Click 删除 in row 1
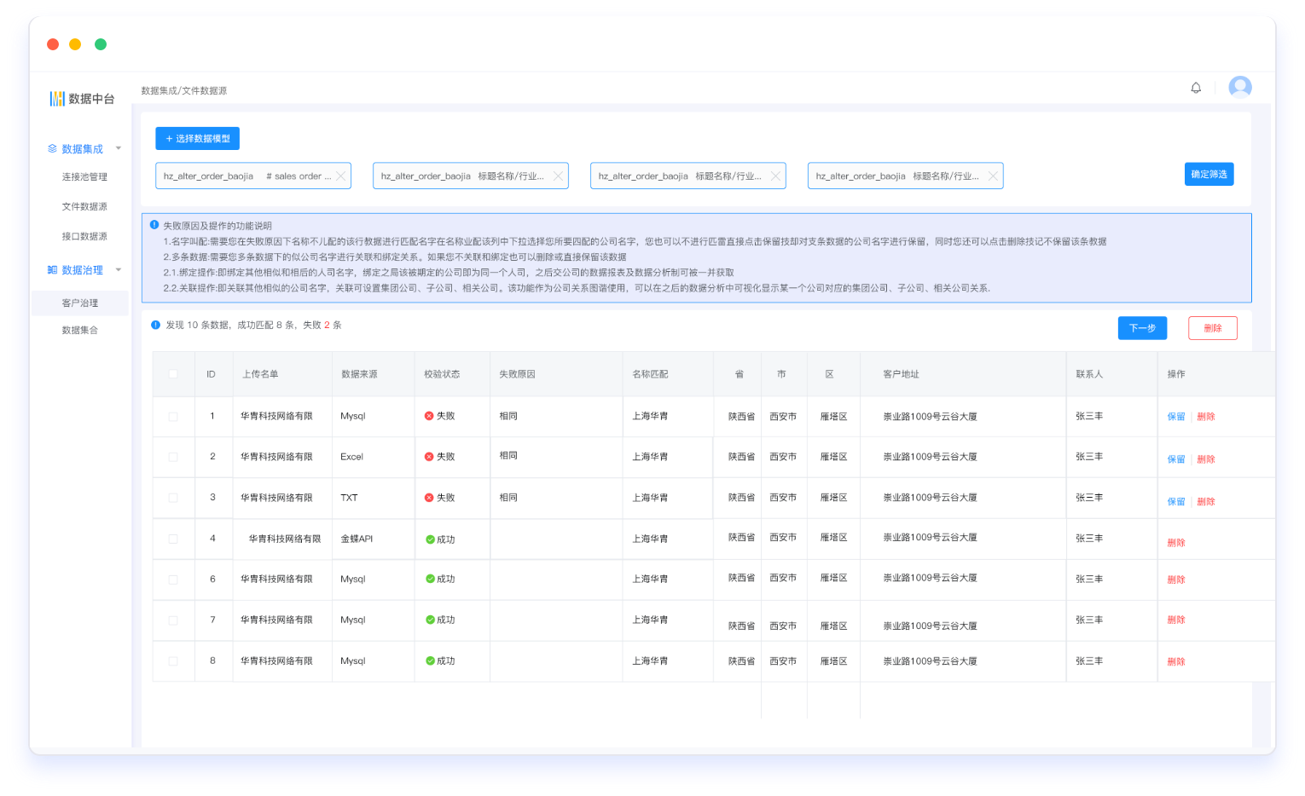1305x796 pixels. [x=1206, y=417]
